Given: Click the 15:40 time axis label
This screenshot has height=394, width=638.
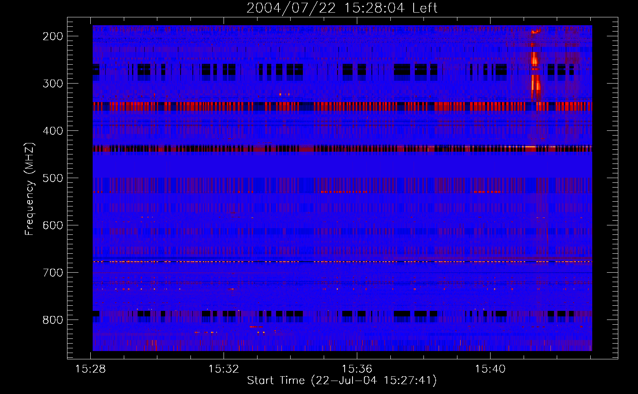Looking at the screenshot, I should coord(490,369).
